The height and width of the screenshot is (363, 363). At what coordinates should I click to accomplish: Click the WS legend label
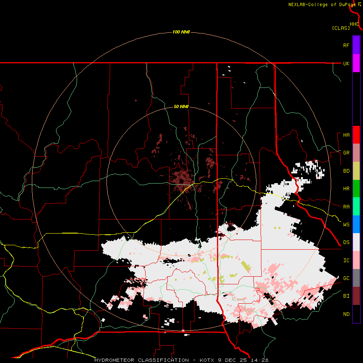tap(346, 224)
